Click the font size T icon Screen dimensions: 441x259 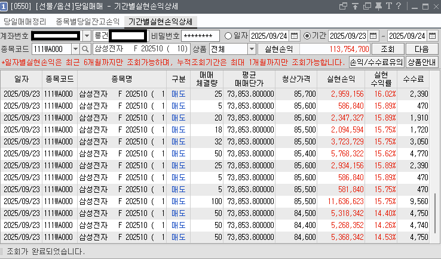(x=389, y=7)
